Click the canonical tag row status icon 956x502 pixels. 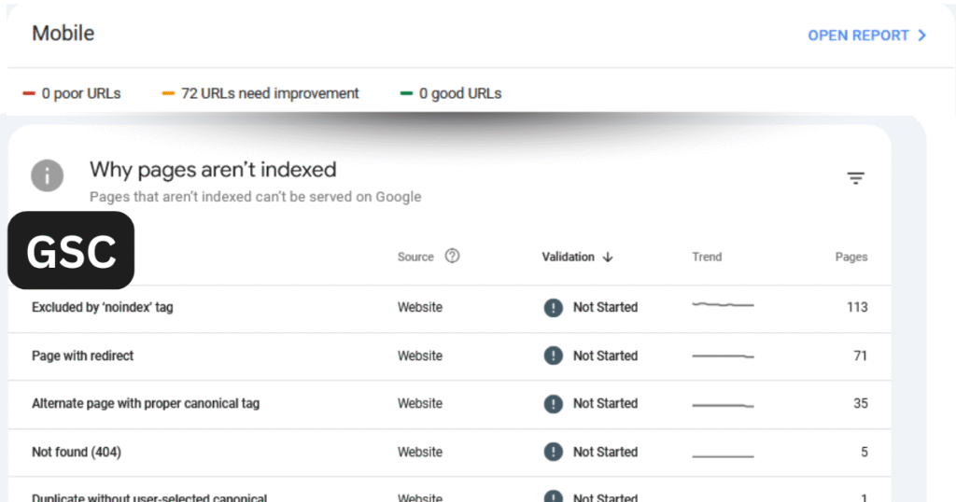(553, 404)
